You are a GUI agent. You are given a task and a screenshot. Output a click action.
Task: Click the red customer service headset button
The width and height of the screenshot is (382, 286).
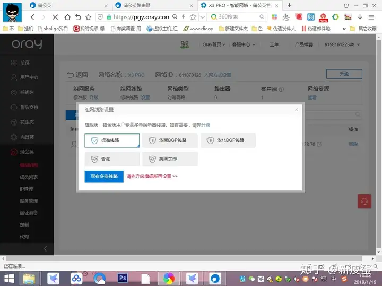[364, 201]
